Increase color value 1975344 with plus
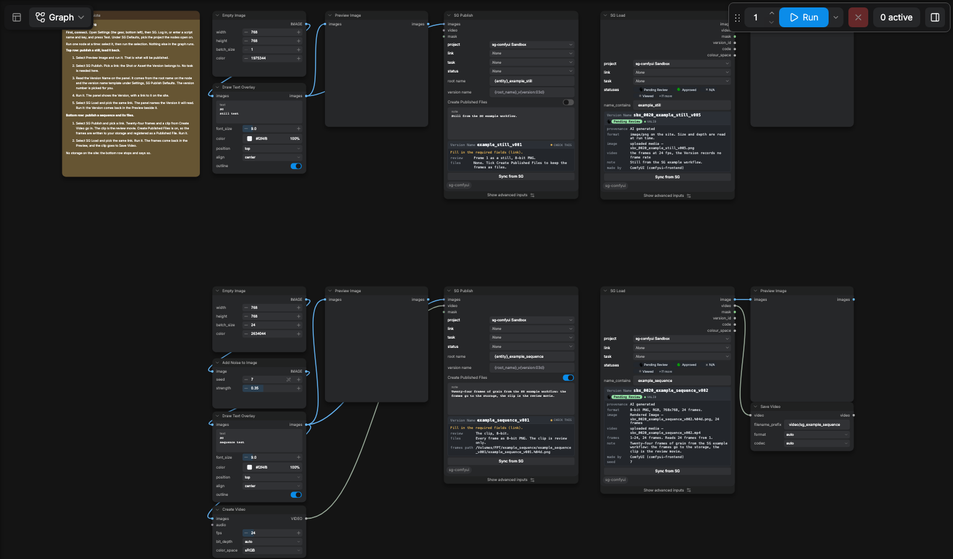953x559 pixels. tap(299, 58)
